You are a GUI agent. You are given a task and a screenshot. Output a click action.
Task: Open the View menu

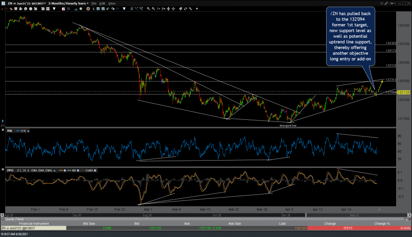click(112, 3)
